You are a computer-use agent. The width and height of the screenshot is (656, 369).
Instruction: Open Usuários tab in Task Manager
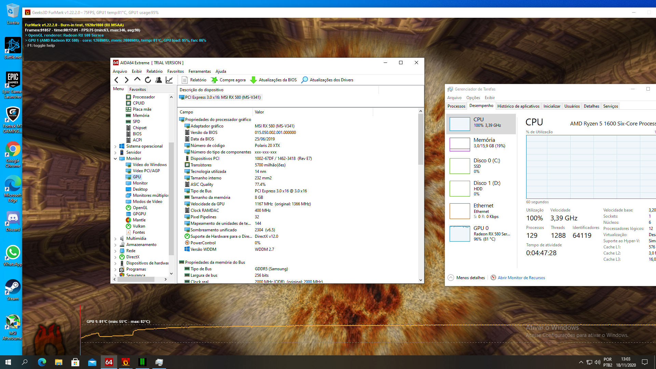(572, 106)
